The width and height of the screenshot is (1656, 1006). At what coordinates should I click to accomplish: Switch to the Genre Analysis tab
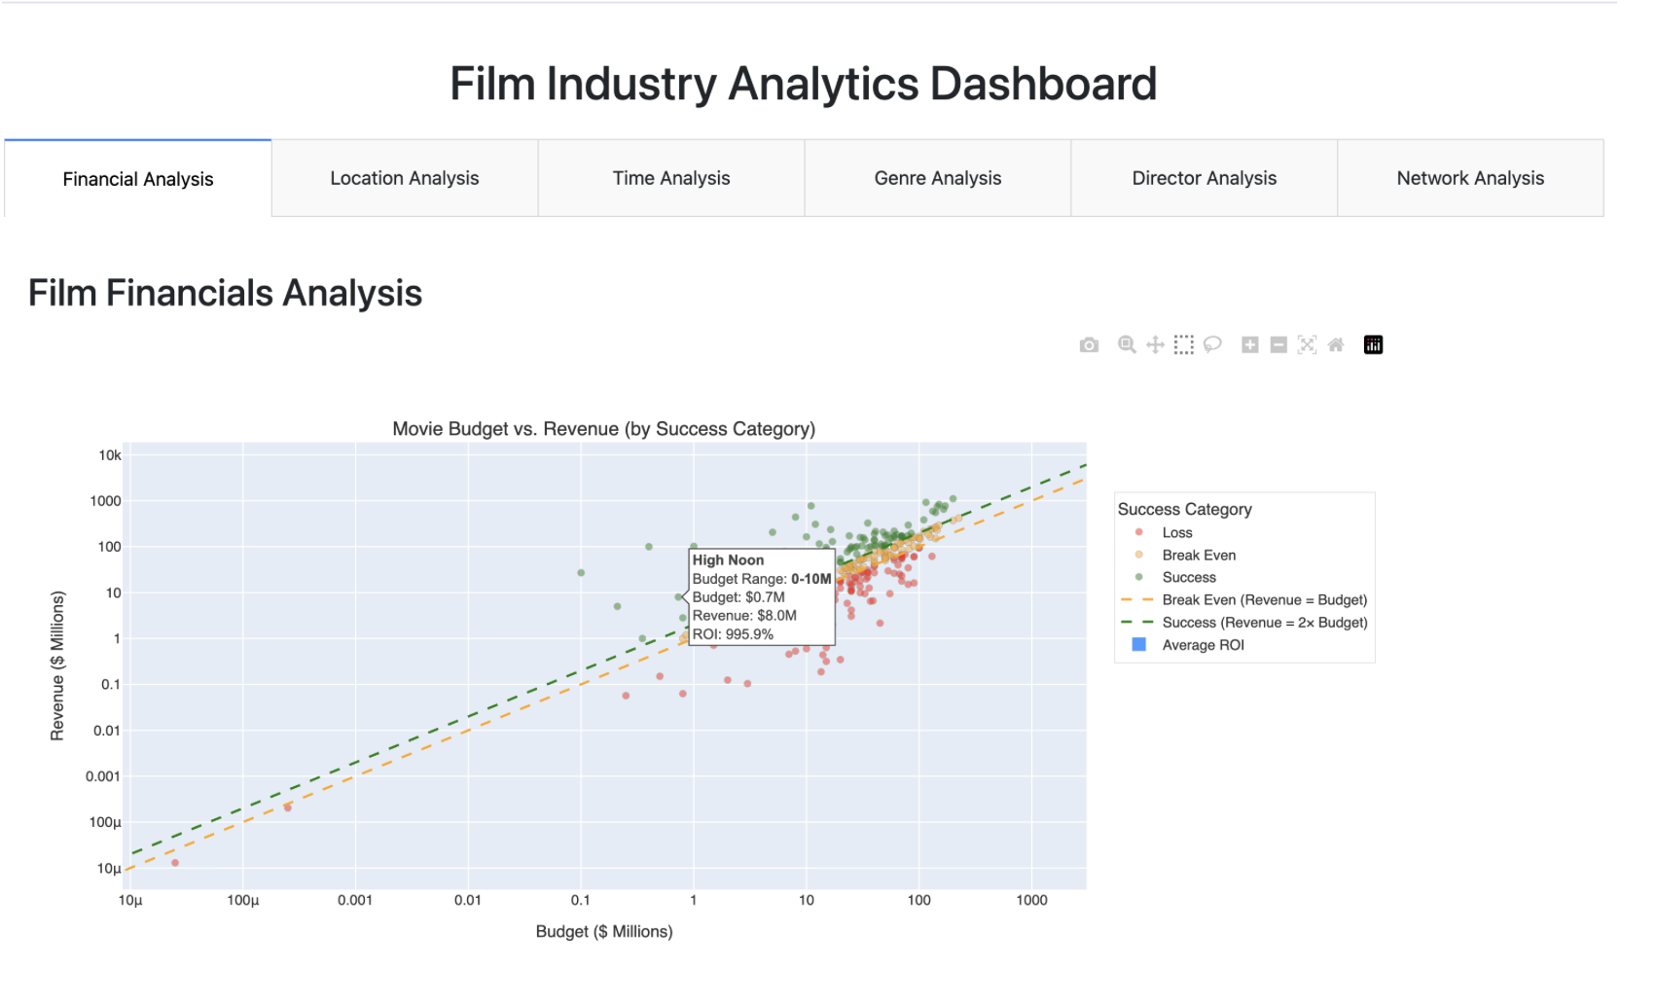938,178
